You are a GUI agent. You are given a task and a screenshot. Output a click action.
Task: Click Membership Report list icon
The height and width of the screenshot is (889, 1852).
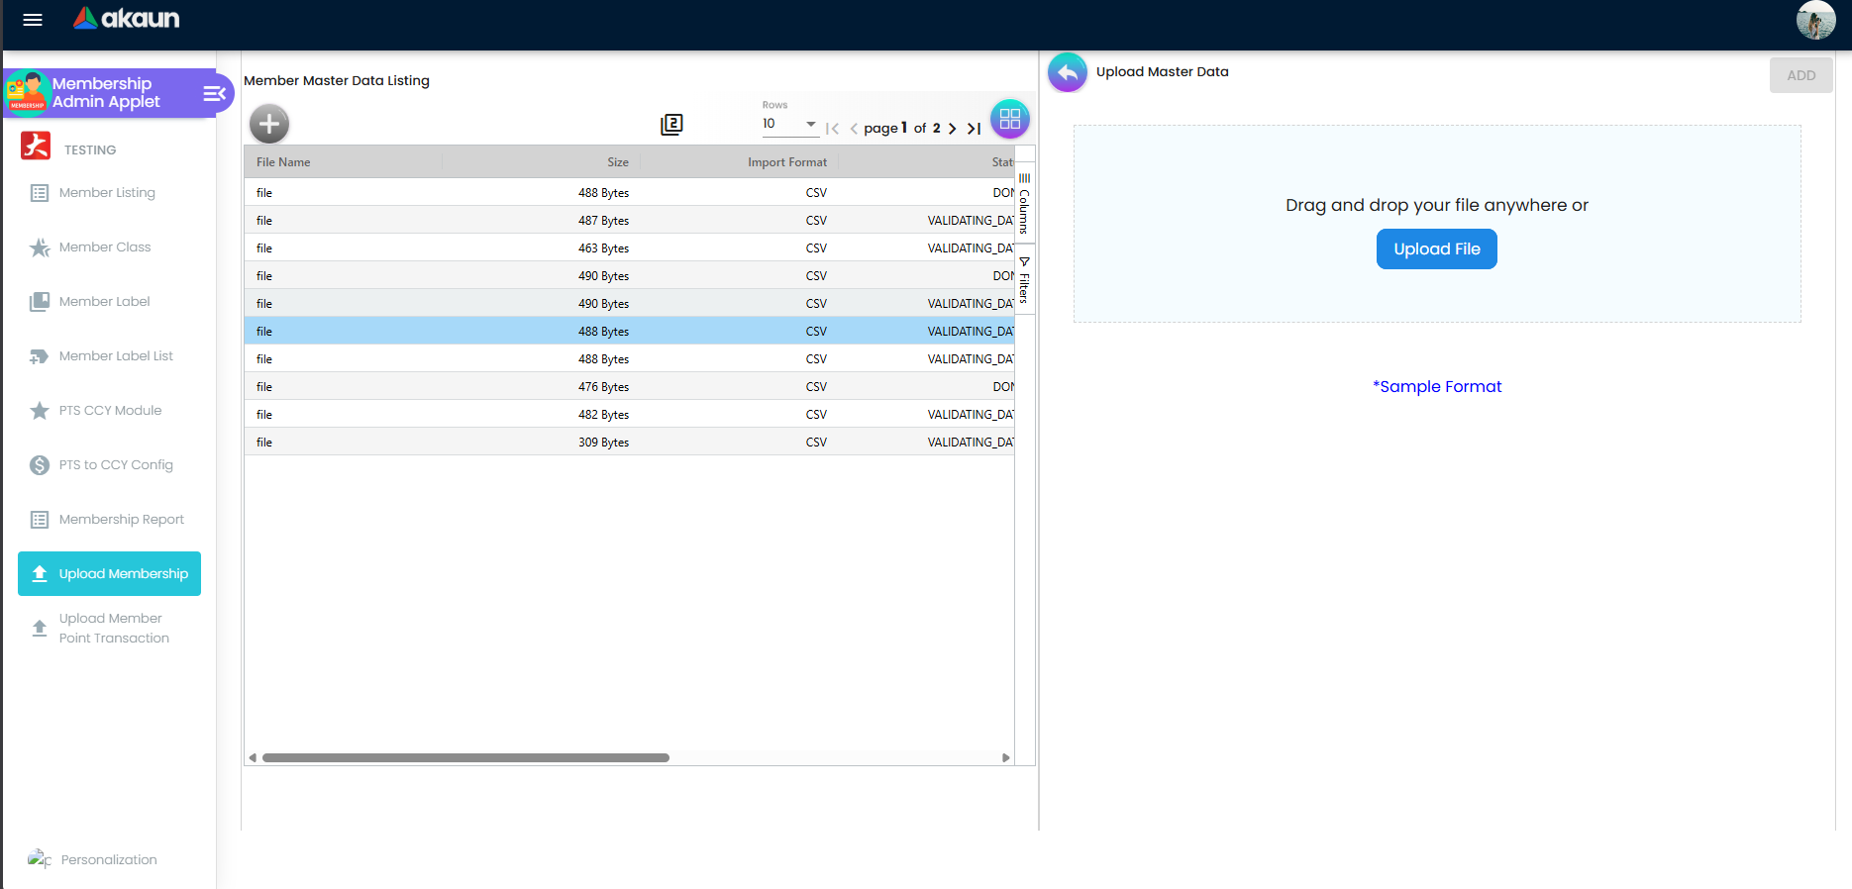[40, 520]
